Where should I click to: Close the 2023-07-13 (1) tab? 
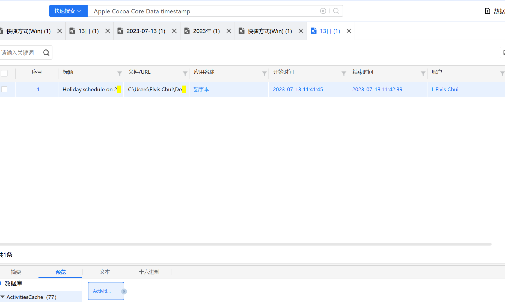click(174, 31)
